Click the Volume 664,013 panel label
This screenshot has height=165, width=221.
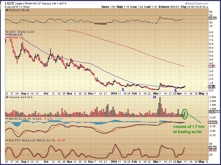[x=21, y=97]
